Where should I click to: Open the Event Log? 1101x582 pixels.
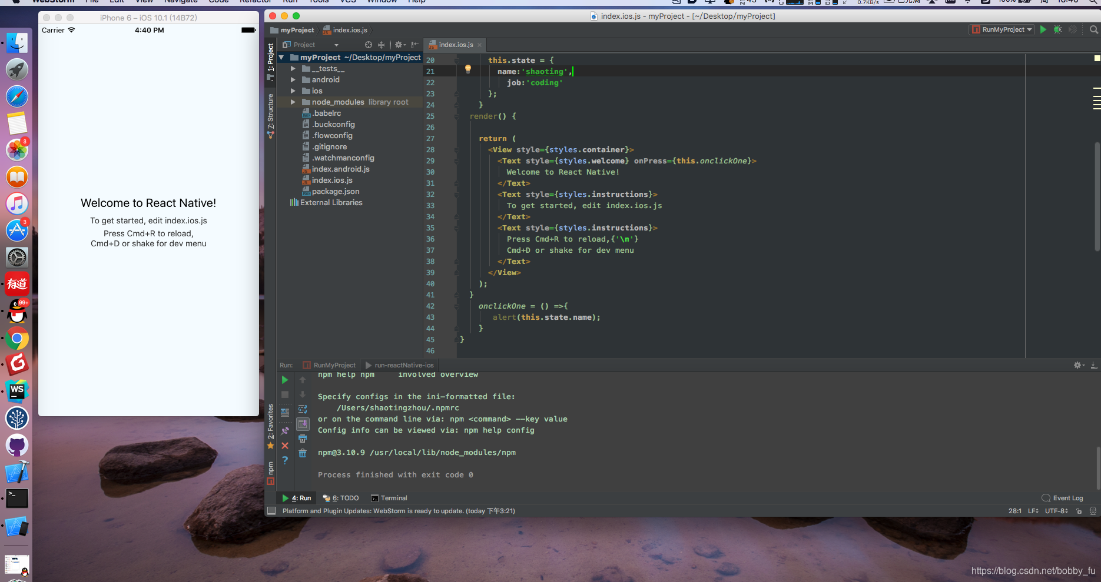tap(1062, 498)
